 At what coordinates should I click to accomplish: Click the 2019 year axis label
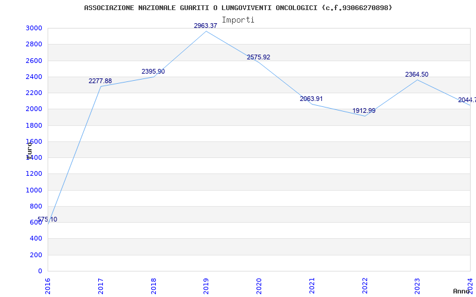[x=206, y=285]
